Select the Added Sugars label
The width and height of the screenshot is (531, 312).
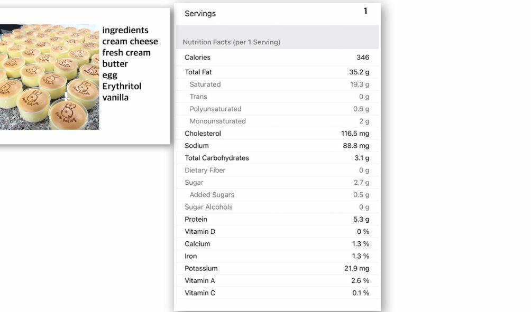point(212,195)
